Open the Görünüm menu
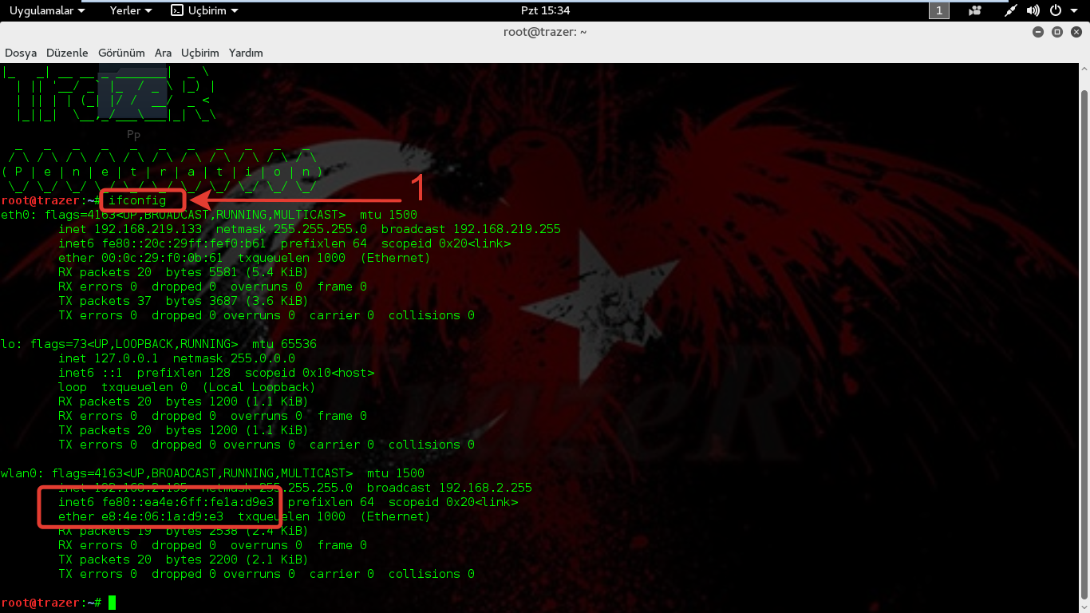The height and width of the screenshot is (613, 1090). pyautogui.click(x=121, y=53)
